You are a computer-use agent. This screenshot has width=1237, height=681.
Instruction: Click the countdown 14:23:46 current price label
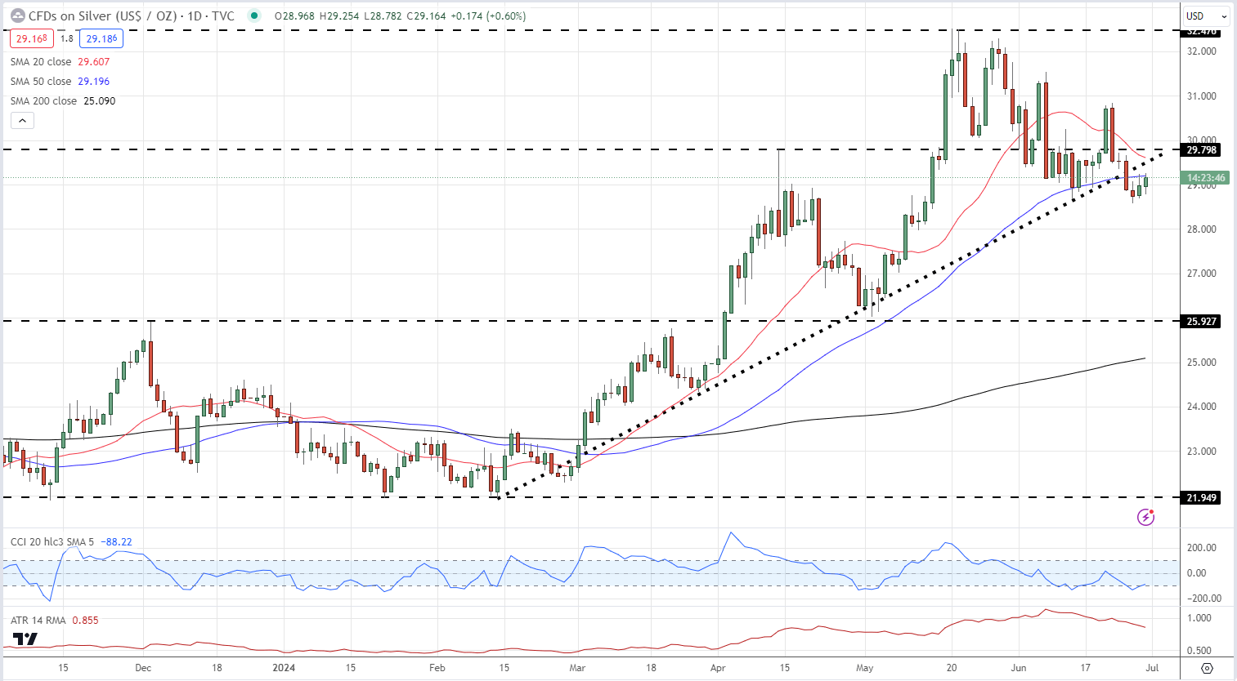pyautogui.click(x=1206, y=177)
